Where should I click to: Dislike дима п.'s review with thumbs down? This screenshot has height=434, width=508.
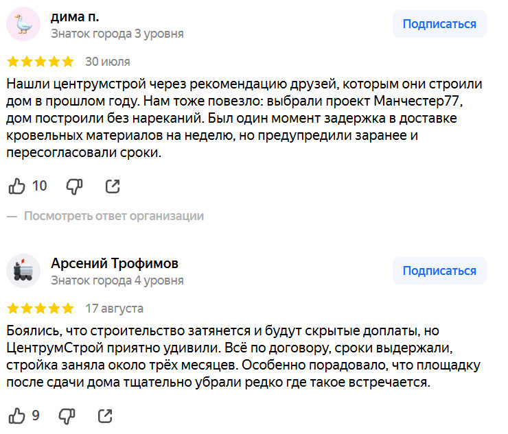74,186
